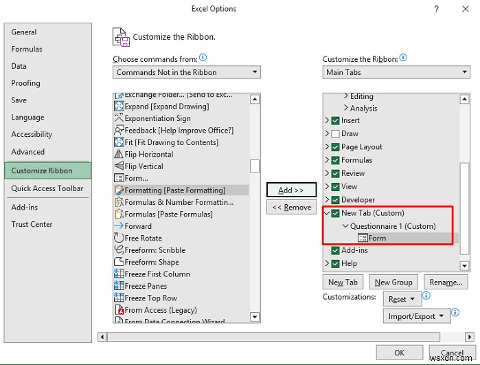Click the horizontal scrollbar right arrow
480x365 pixels.
click(469, 337)
